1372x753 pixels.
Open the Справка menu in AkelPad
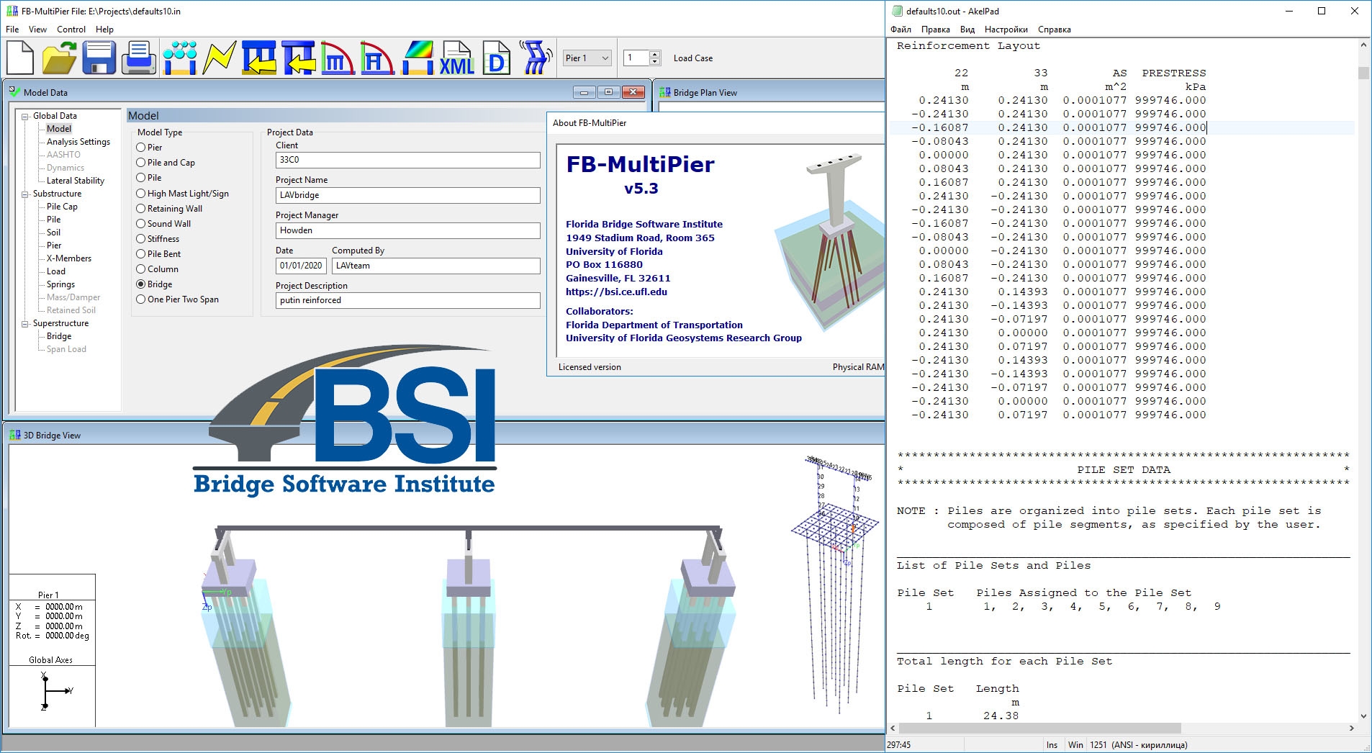point(1054,30)
